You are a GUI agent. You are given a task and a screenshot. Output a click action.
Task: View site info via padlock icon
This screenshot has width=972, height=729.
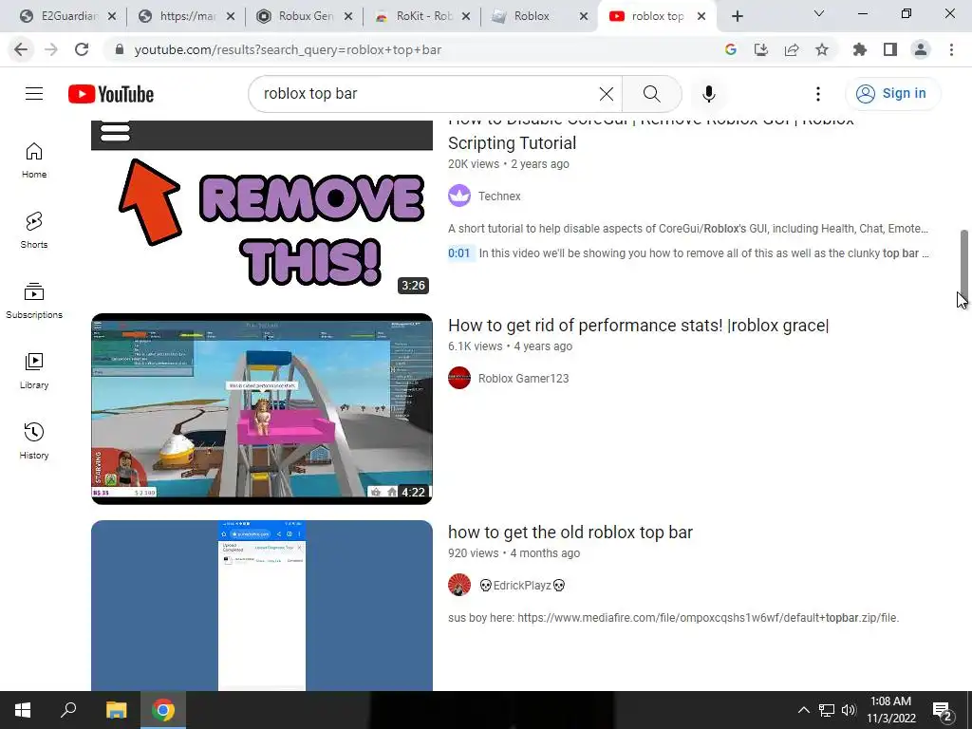tap(120, 49)
